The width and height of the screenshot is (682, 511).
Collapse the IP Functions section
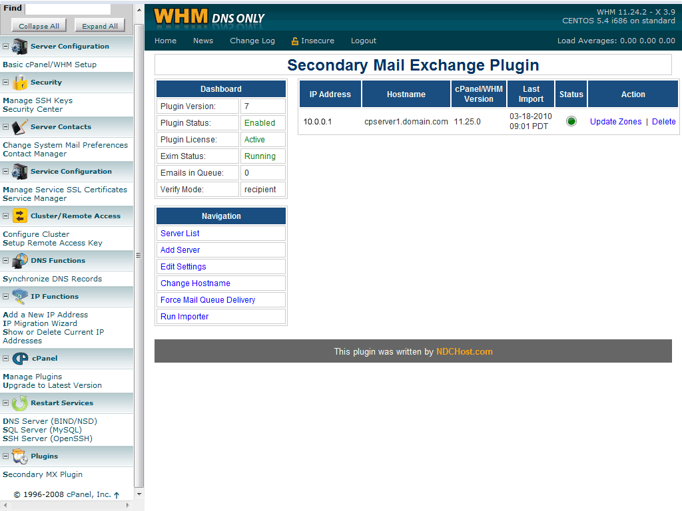(x=6, y=297)
